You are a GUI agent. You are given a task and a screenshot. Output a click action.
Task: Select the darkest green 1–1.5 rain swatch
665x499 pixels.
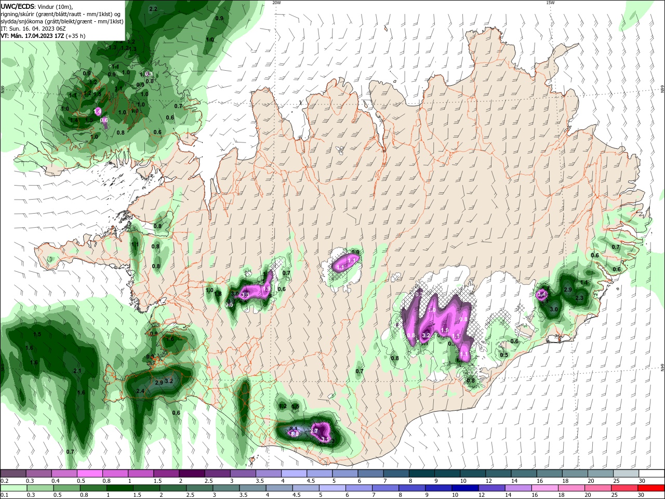click(x=121, y=488)
